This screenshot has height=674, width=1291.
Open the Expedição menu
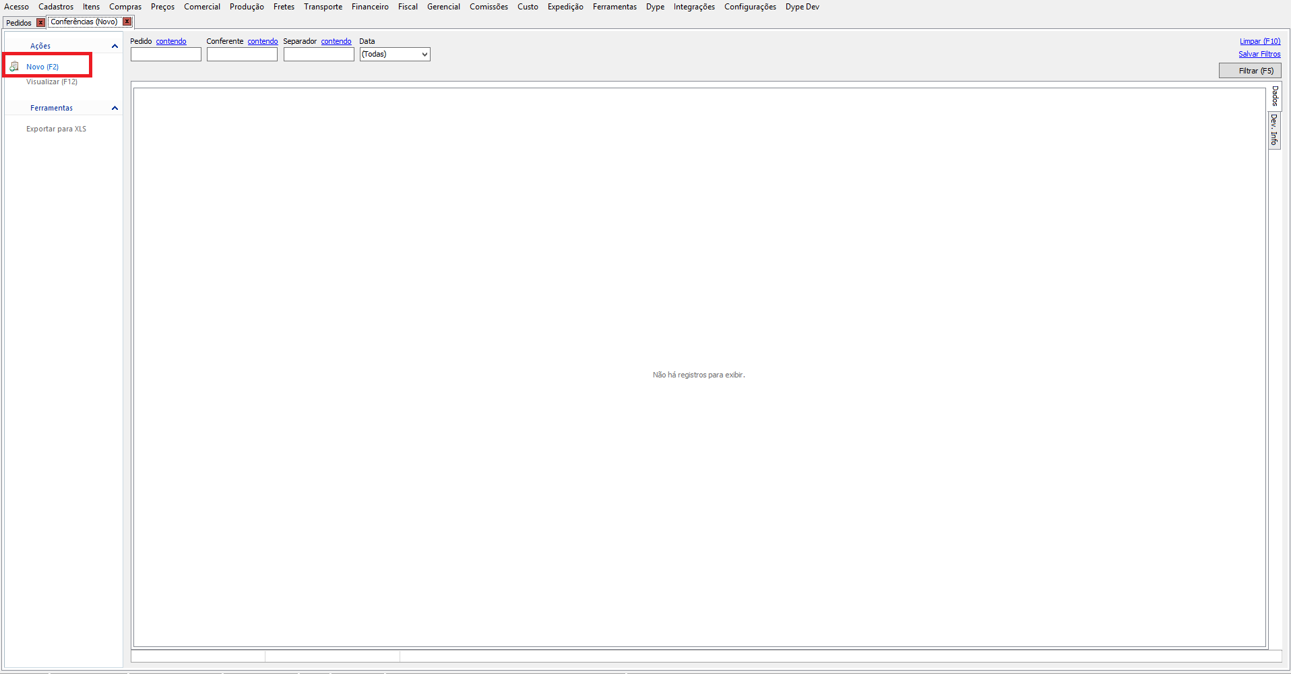pos(565,7)
